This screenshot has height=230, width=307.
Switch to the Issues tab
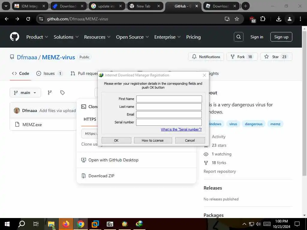click(x=49, y=73)
